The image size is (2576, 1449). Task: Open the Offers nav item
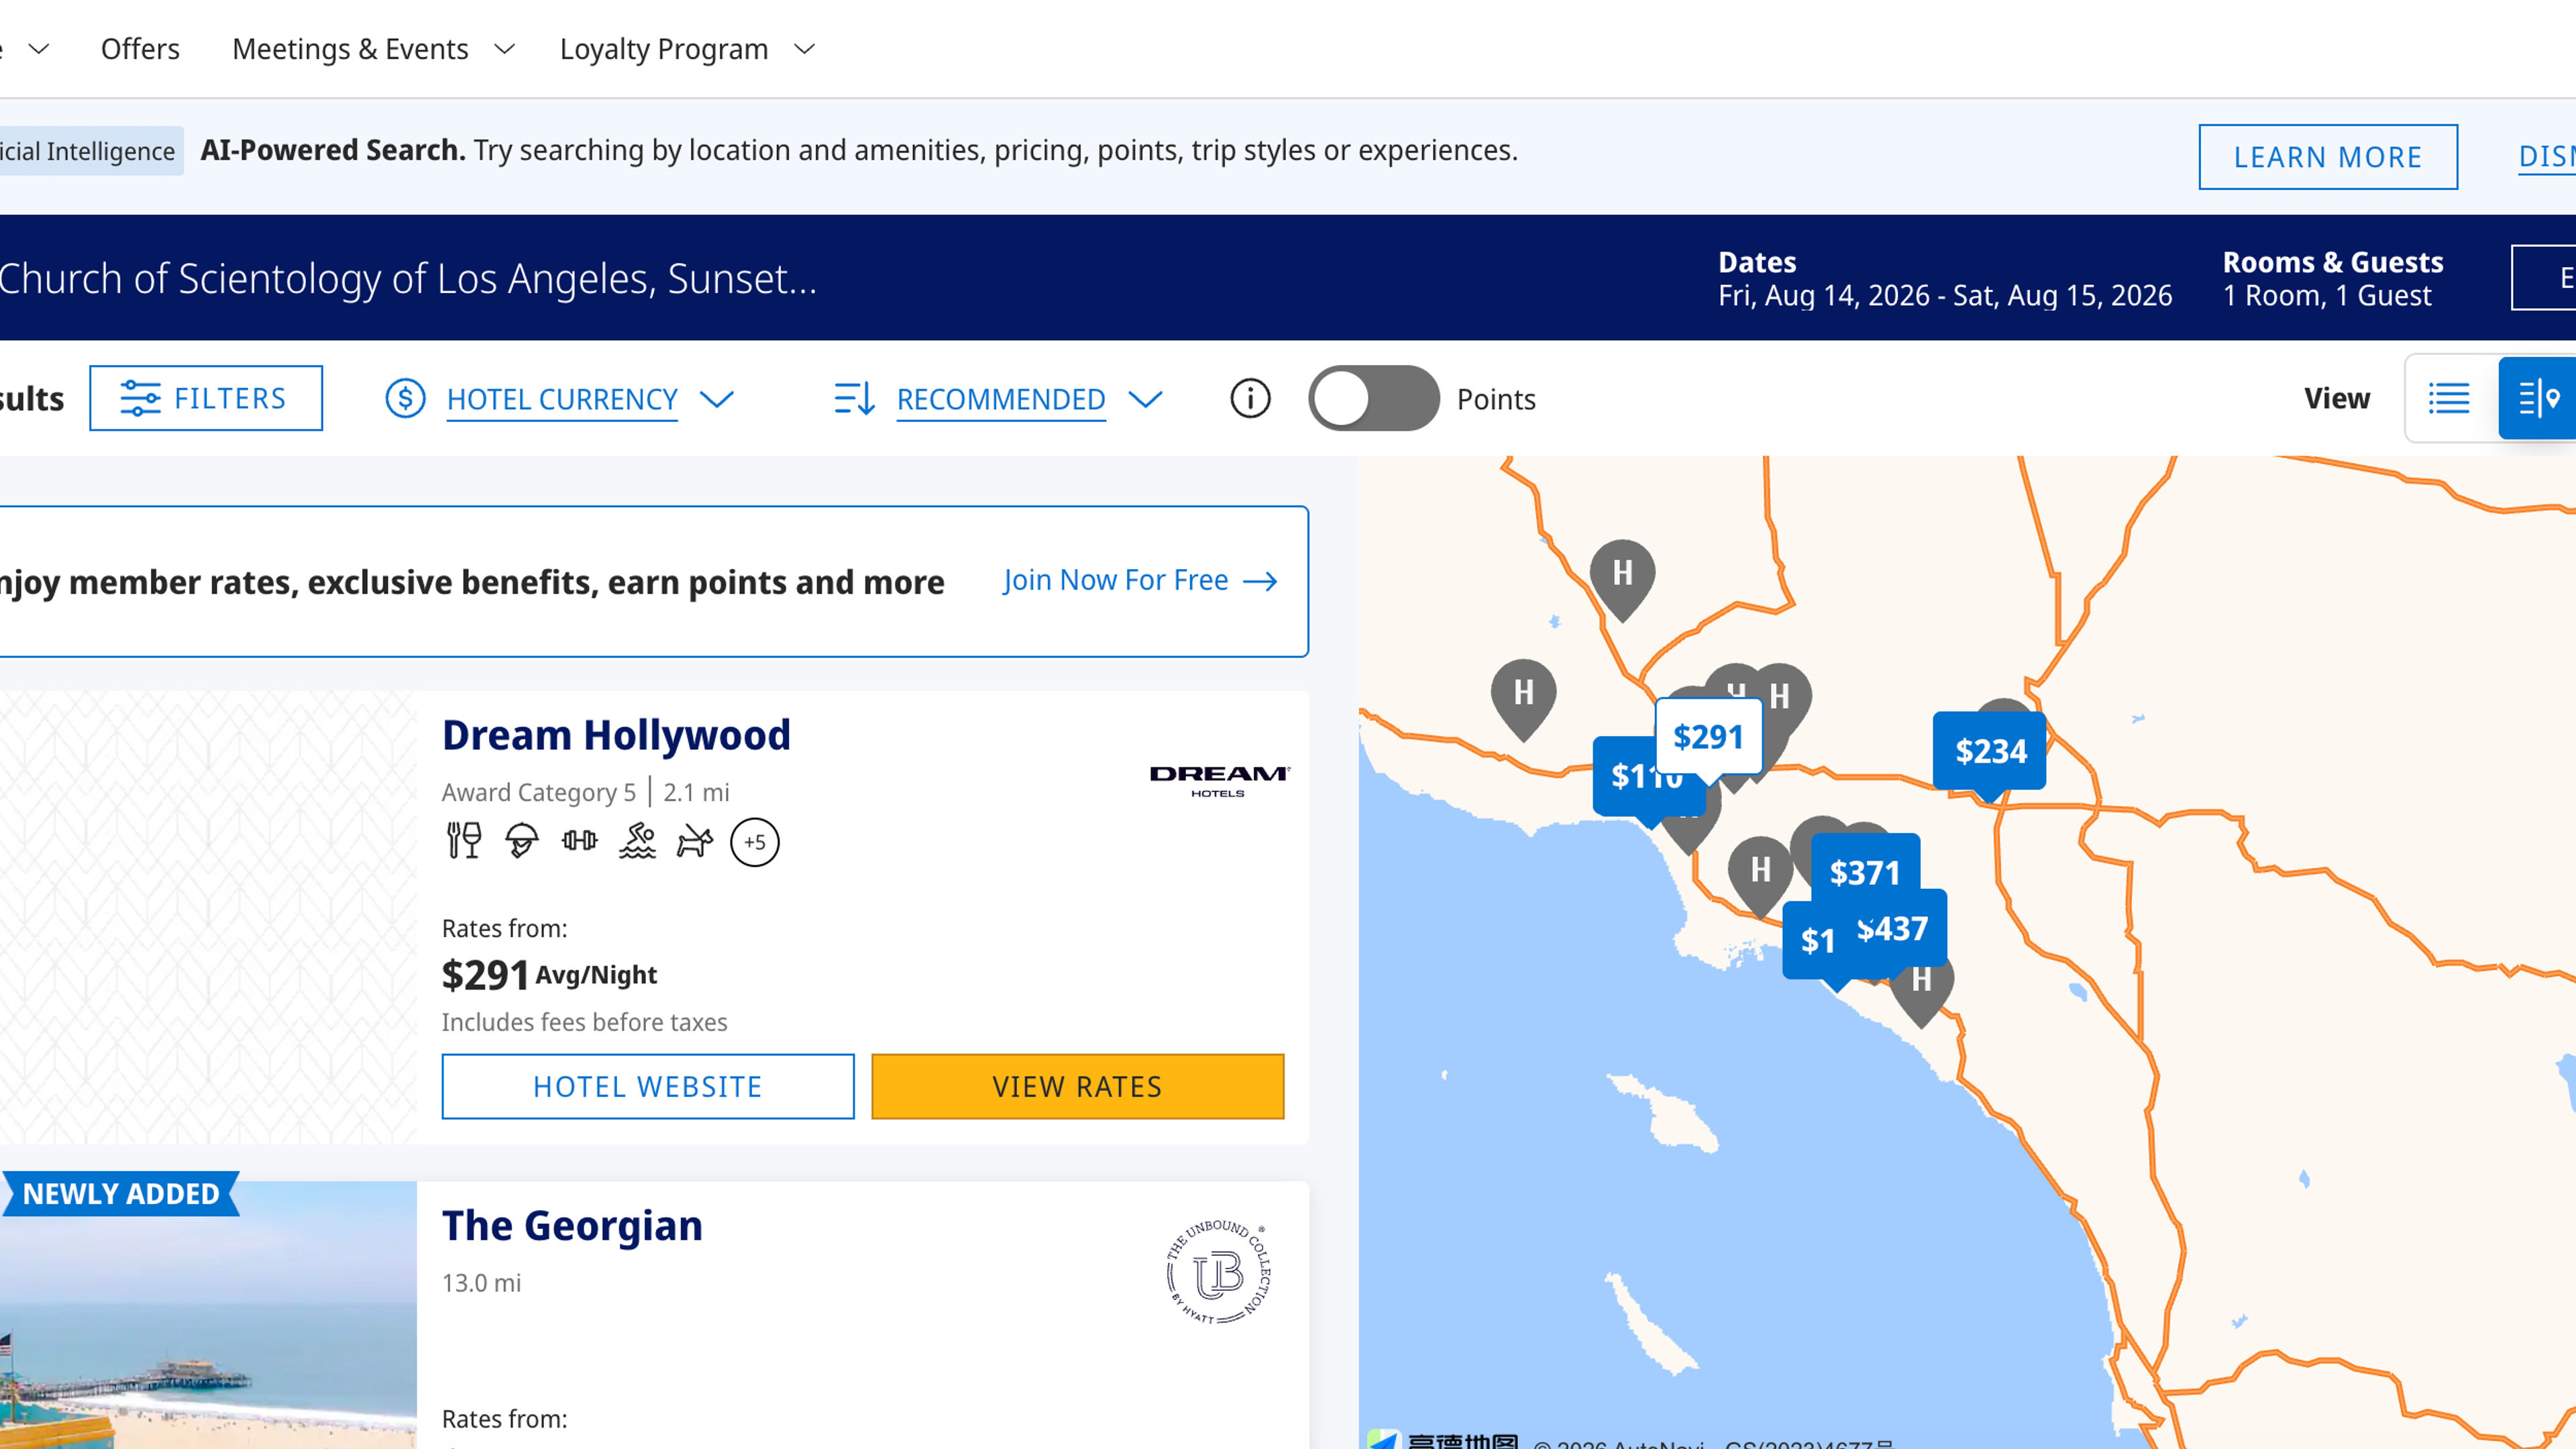[x=140, y=49]
